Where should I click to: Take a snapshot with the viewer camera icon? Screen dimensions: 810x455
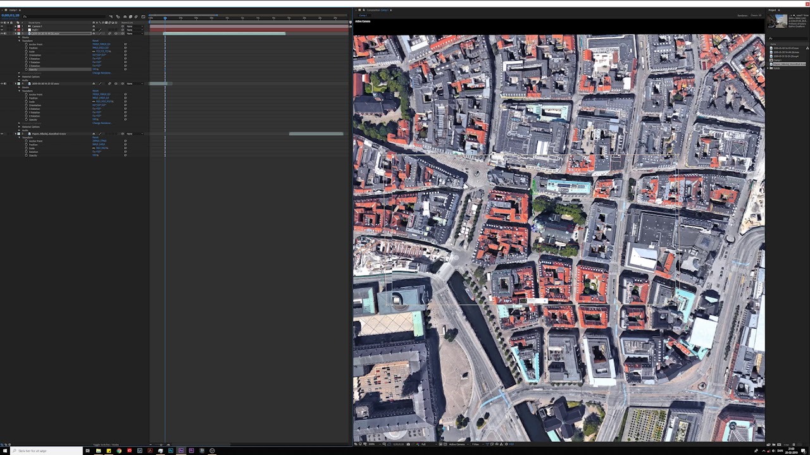[408, 444]
